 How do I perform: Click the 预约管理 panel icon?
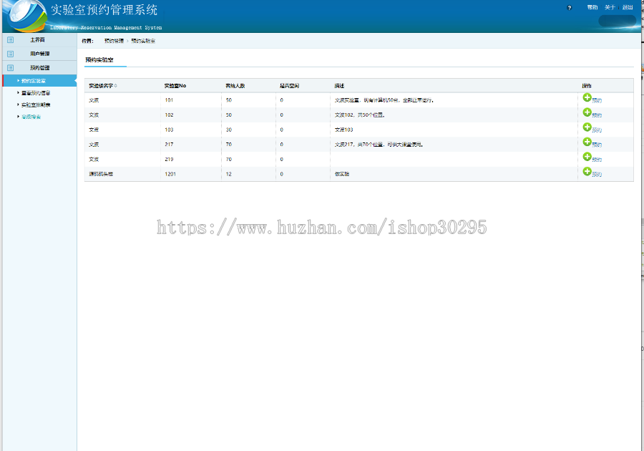click(x=9, y=66)
